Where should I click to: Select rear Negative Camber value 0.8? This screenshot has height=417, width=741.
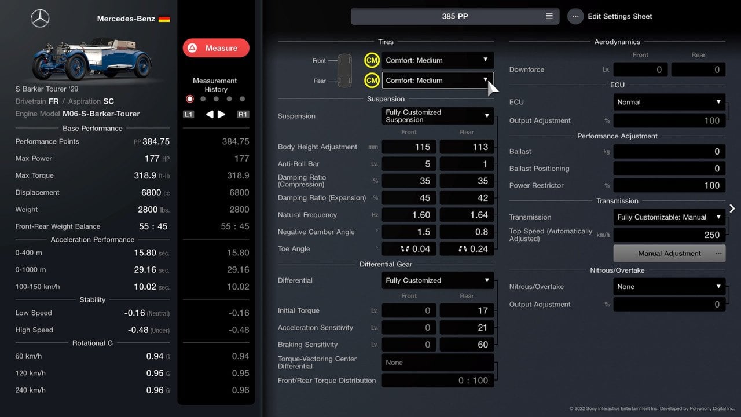467,232
